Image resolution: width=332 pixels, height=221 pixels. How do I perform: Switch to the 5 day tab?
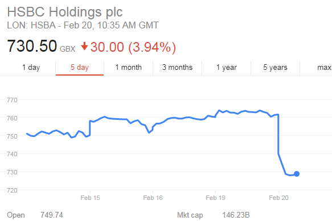[x=80, y=68]
